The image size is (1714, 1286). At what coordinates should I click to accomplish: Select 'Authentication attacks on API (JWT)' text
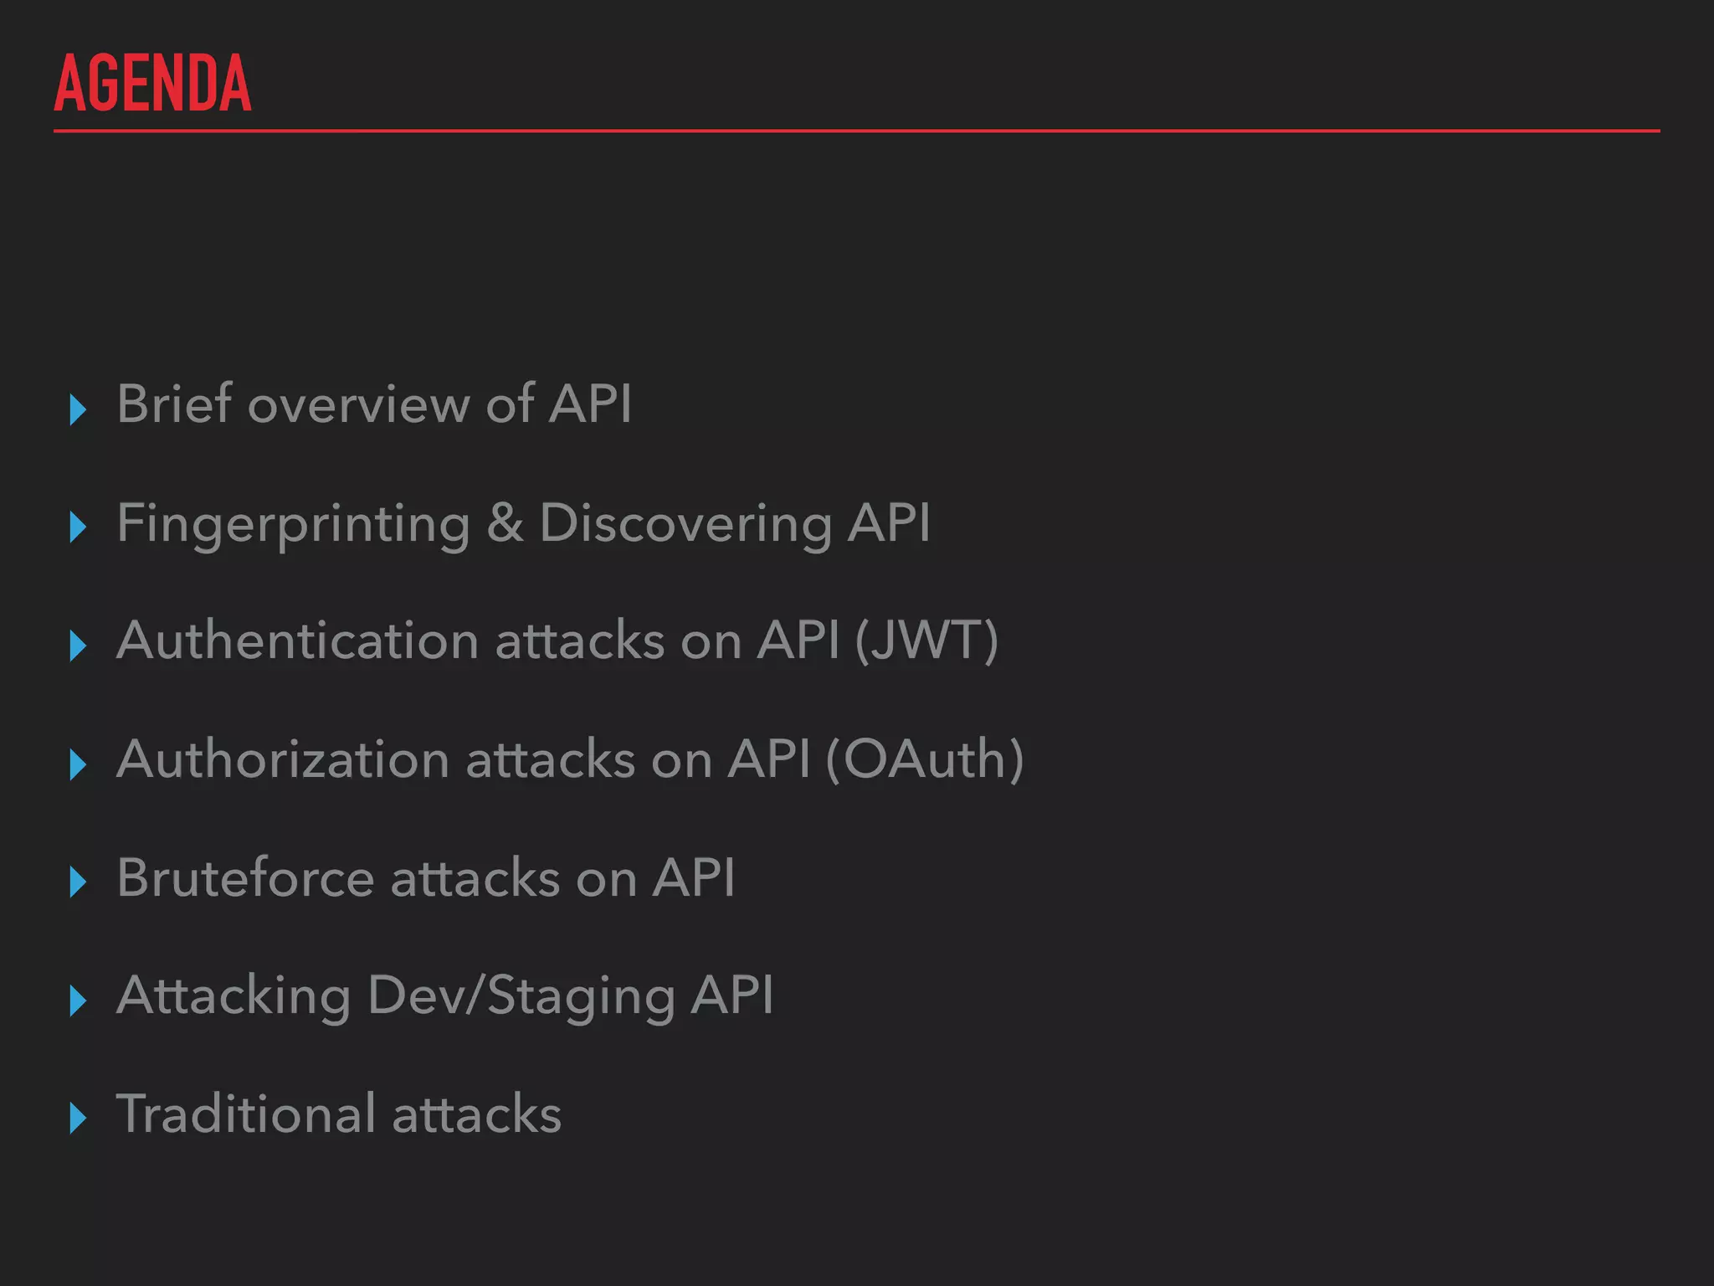click(x=557, y=641)
